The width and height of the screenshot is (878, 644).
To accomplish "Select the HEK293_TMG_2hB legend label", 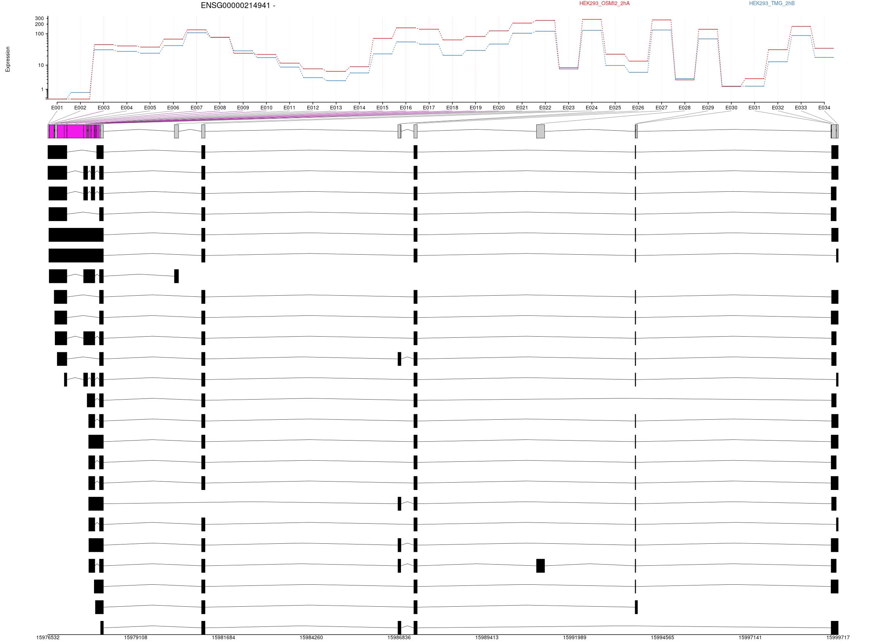I will (x=772, y=4).
